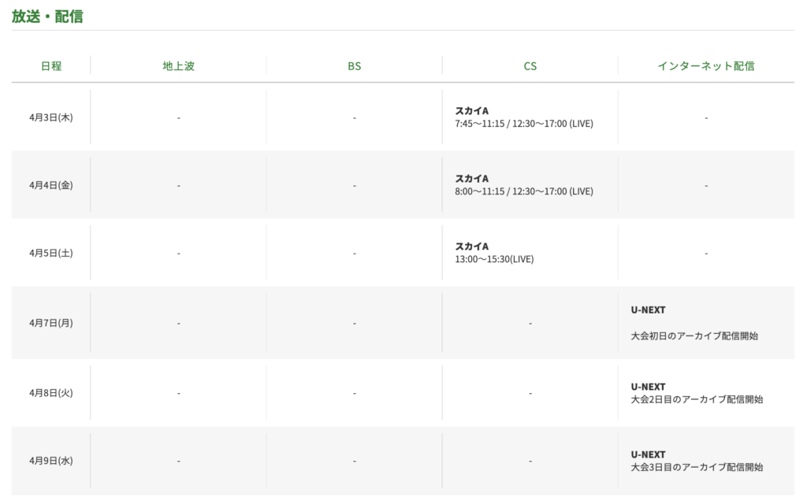807x504 pixels.
Task: Select the 日程 column header
Action: tap(51, 66)
